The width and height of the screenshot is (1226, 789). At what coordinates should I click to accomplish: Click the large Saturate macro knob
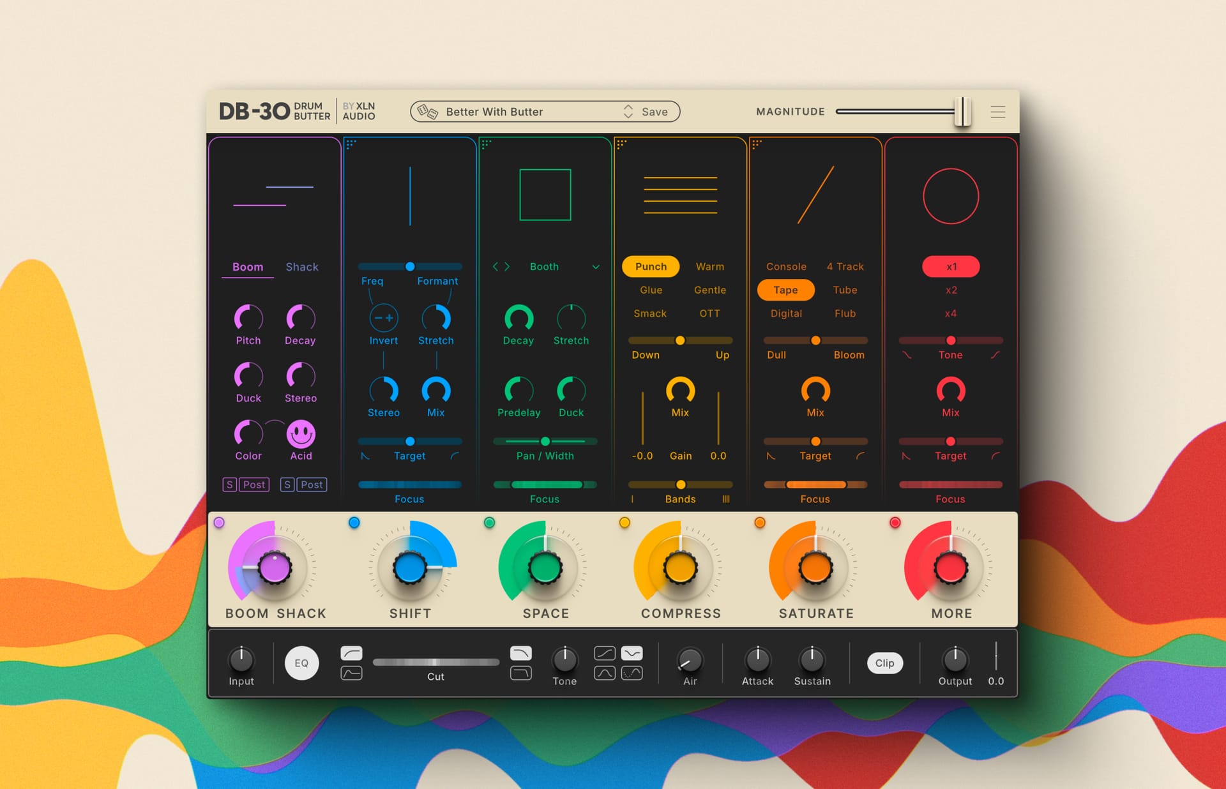tap(815, 567)
